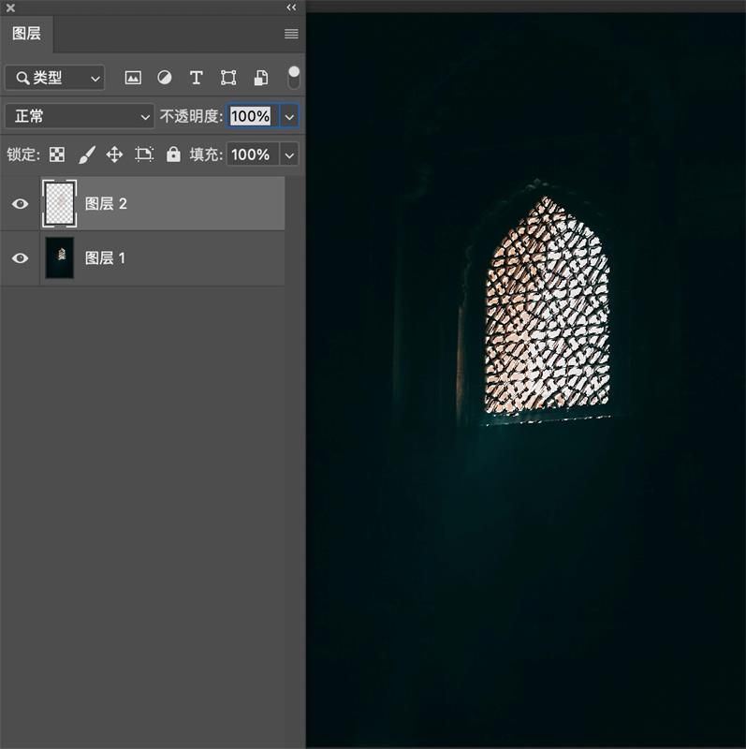Click the lock all padlock icon
Screen dimensions: 746x749
pyautogui.click(x=173, y=154)
